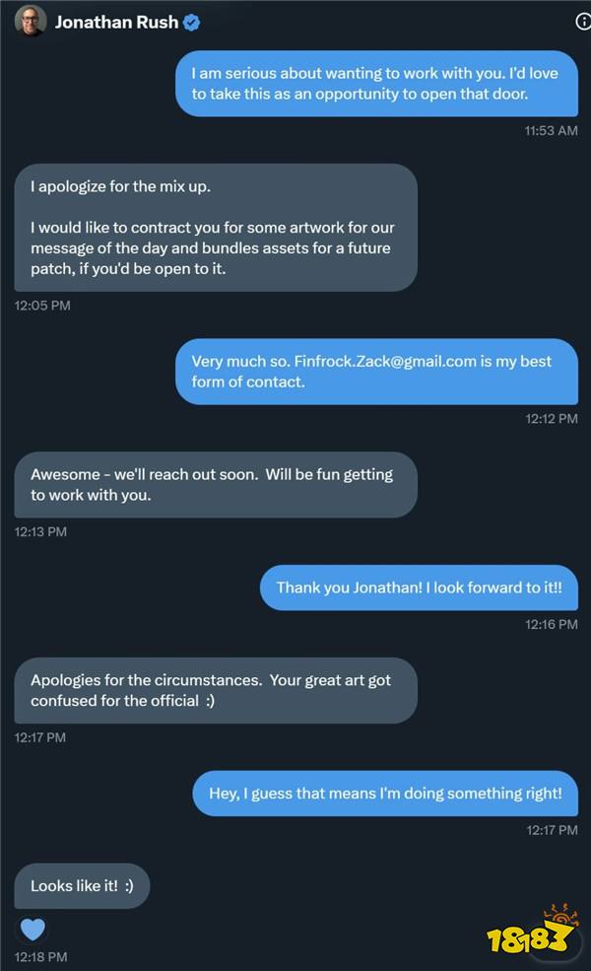The width and height of the screenshot is (591, 971).
Task: Click the 12:18 PM timestamp
Action: (x=40, y=956)
